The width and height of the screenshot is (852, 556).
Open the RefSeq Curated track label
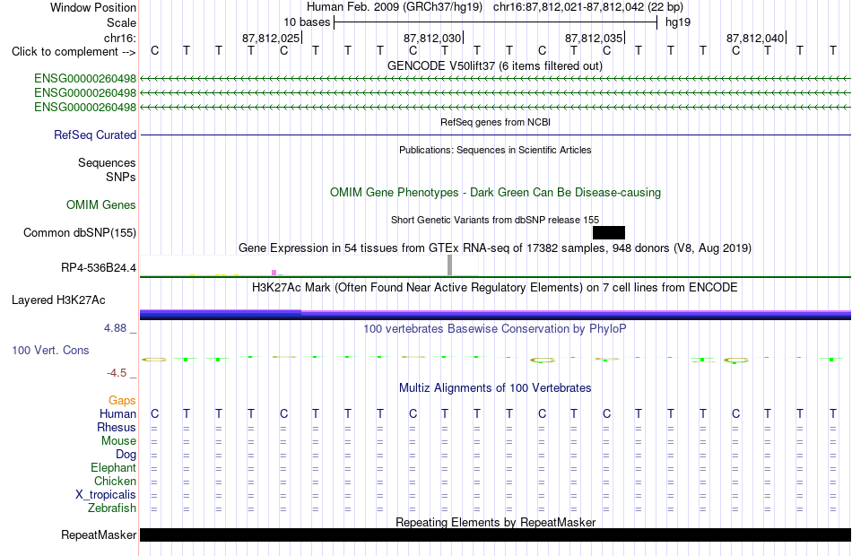(95, 135)
